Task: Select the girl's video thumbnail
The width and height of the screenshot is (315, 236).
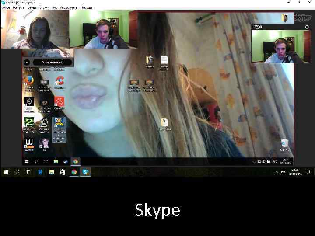Action: point(35,29)
